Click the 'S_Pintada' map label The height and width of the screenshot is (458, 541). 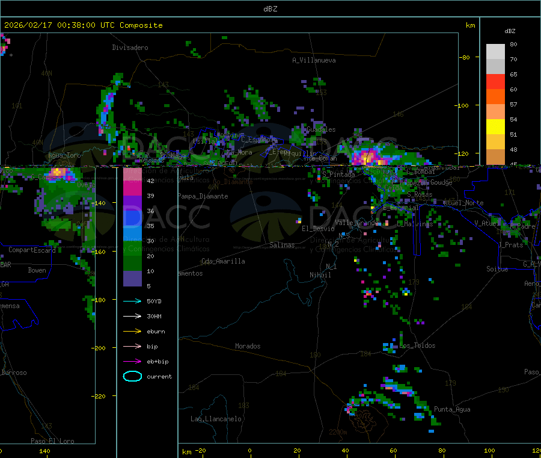pos(338,175)
